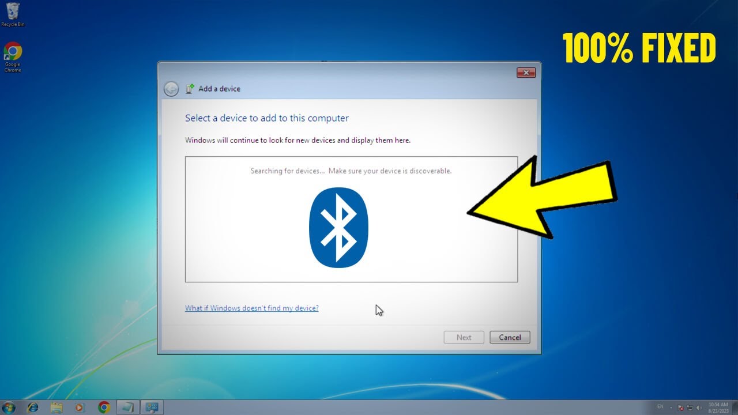
Task: Go back using the wizard's back arrow
Action: (x=171, y=89)
